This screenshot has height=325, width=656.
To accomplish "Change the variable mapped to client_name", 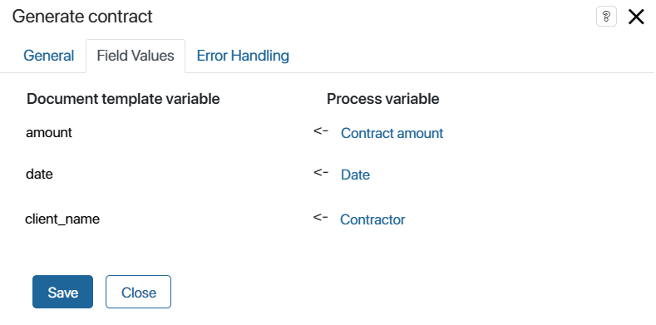I will coord(372,219).
